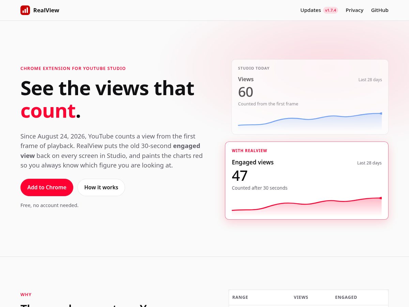Click 'Counted from the first frame' caption
The image size is (409, 307).
pyautogui.click(x=268, y=104)
